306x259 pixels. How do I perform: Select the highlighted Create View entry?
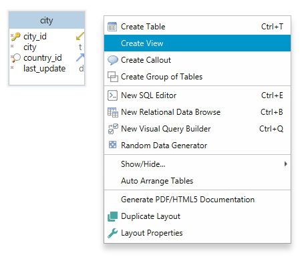197,43
